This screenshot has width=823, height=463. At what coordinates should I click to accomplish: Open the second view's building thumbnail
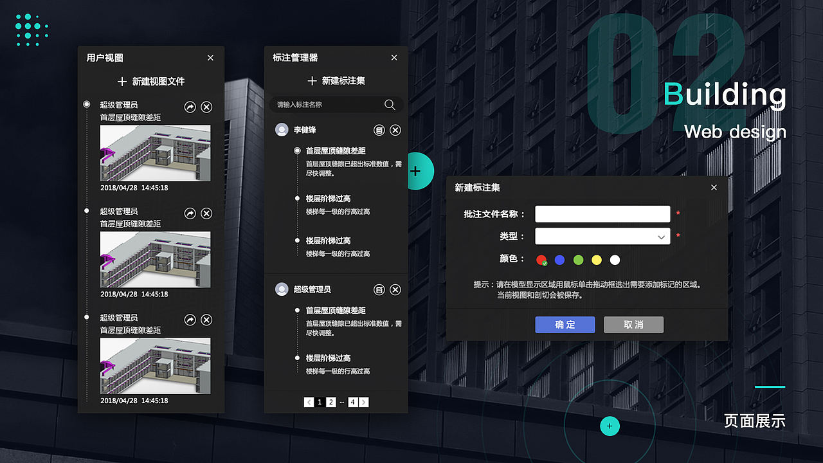tap(156, 260)
